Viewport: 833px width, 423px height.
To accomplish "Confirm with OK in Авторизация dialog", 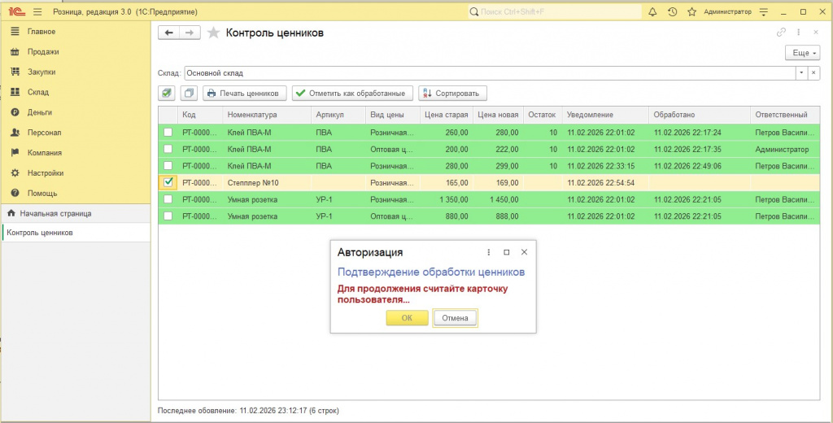I will coord(407,318).
